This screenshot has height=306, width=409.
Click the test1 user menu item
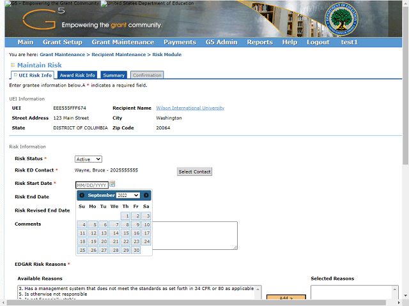coord(349,42)
